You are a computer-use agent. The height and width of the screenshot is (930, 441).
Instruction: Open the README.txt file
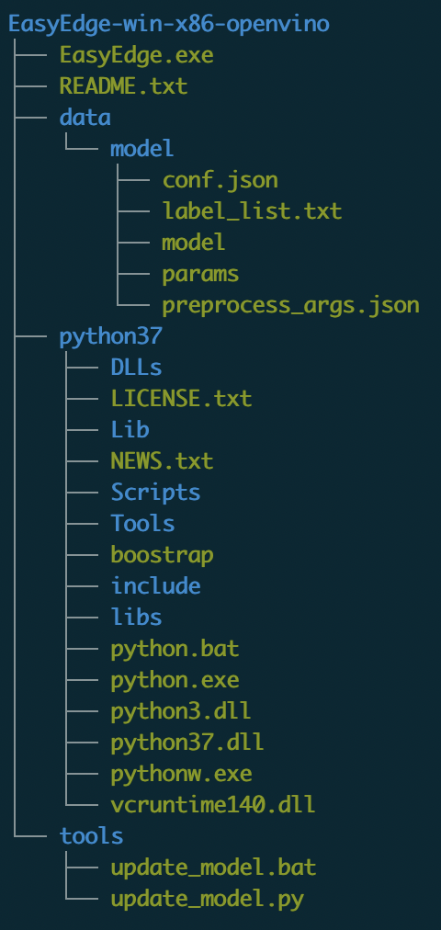[x=123, y=86]
